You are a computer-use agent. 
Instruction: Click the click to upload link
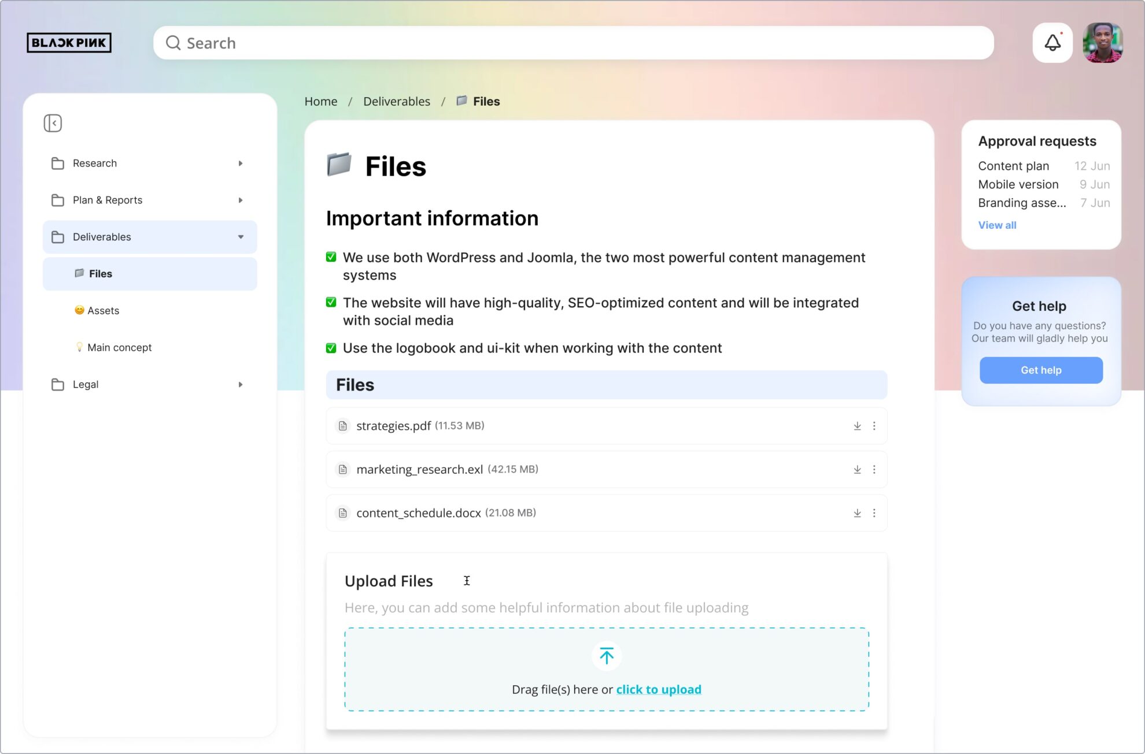pos(658,689)
